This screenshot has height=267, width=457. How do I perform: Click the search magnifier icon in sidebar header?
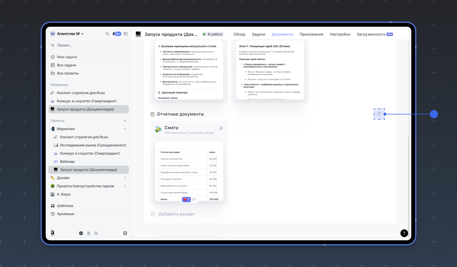coord(107,34)
